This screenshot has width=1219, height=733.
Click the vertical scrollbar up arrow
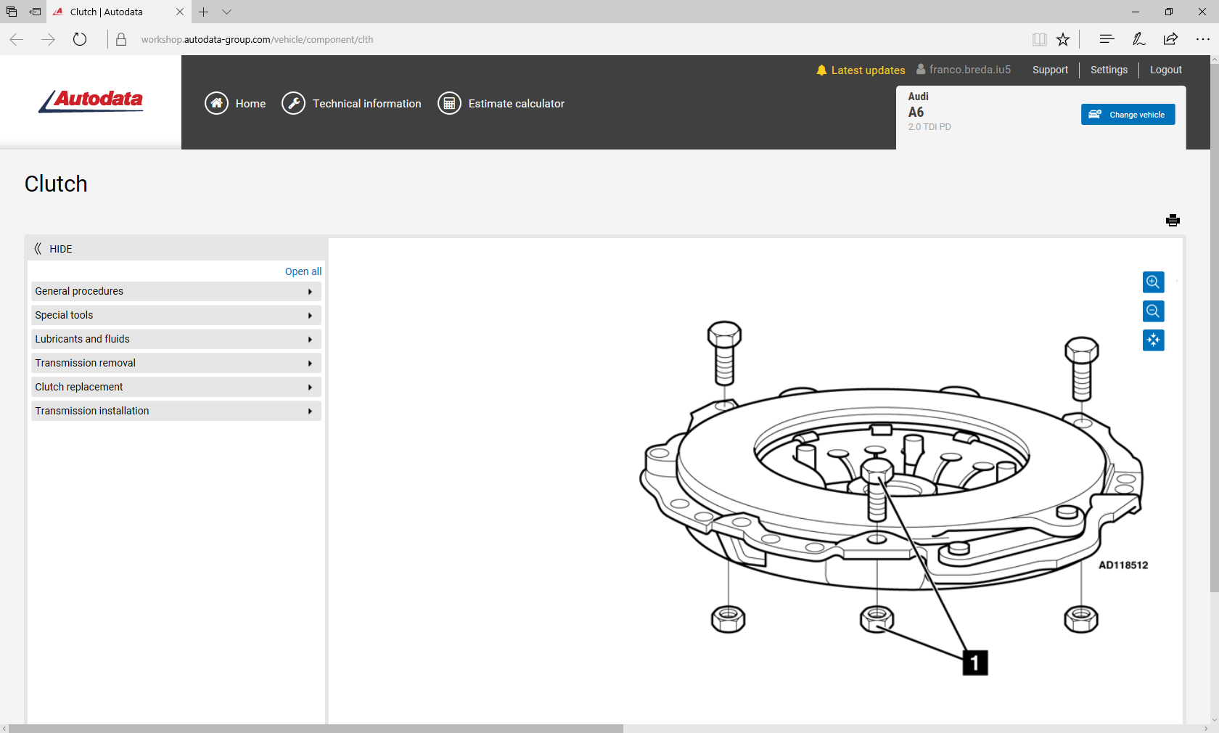[x=1215, y=60]
